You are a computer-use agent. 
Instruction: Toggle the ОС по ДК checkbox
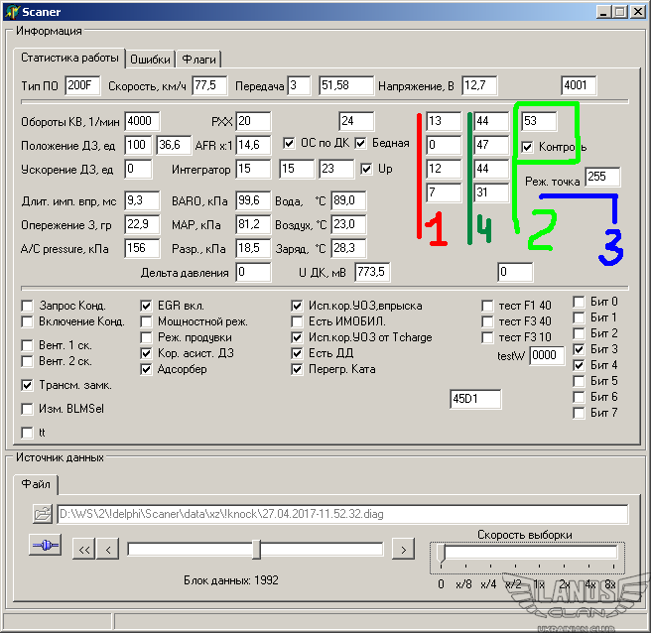[x=290, y=143]
